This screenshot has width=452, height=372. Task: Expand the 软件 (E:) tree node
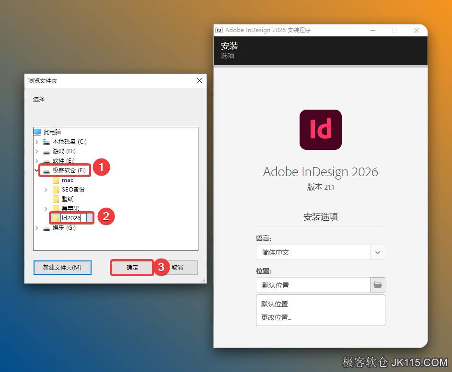coord(36,161)
